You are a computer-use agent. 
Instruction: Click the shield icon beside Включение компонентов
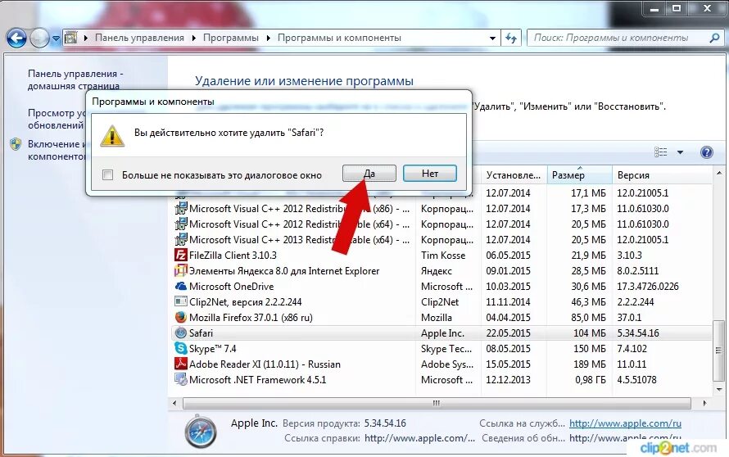point(16,144)
